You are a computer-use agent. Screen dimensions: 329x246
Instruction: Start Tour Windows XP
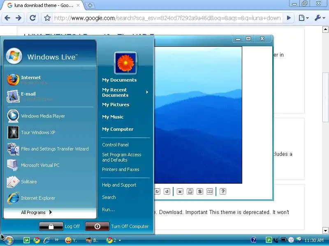pyautogui.click(x=50, y=132)
